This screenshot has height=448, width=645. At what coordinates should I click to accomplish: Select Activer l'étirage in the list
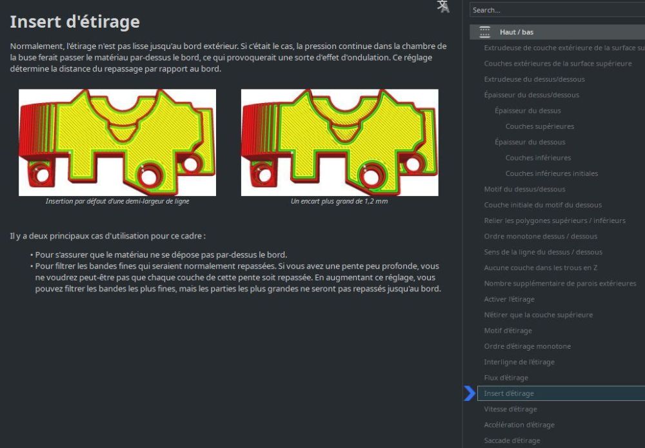(510, 299)
